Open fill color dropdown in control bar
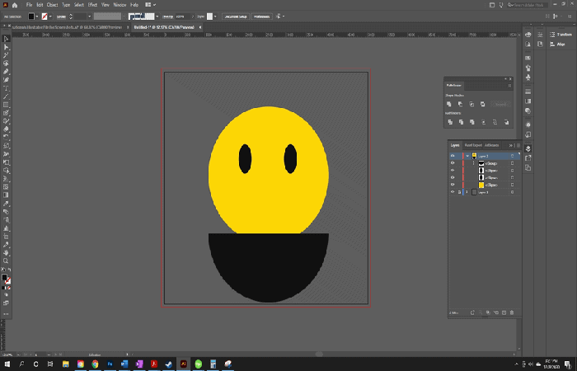Viewport: 577px width, 371px height. 37,16
